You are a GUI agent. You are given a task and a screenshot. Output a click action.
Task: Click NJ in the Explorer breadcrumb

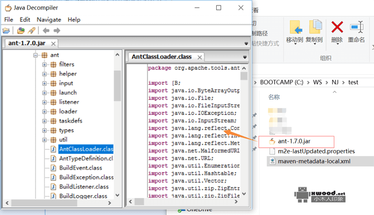point(335,82)
